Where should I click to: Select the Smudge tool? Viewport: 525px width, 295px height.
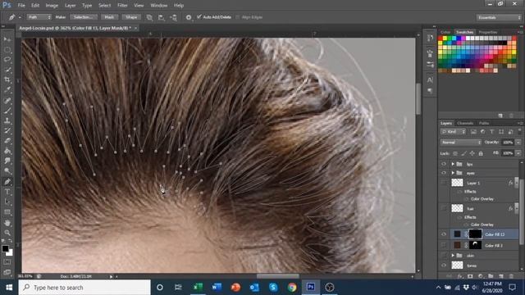(7, 161)
